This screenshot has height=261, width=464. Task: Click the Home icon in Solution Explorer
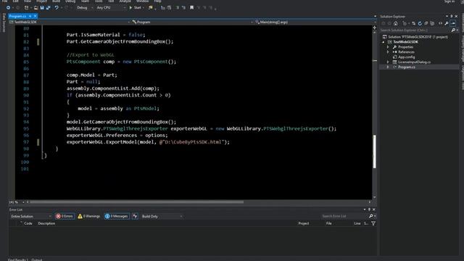pyautogui.click(x=396, y=23)
